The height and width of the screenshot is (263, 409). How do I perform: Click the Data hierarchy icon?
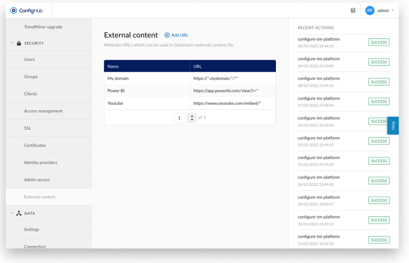click(19, 213)
